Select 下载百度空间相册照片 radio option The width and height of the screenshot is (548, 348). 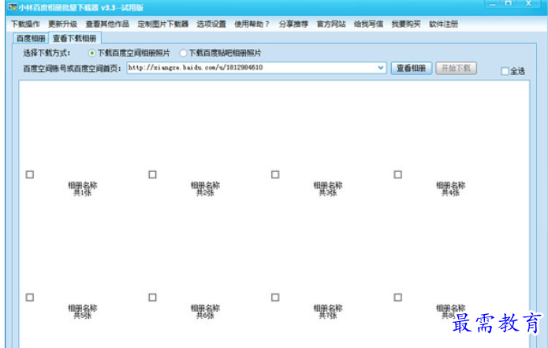tap(129, 53)
